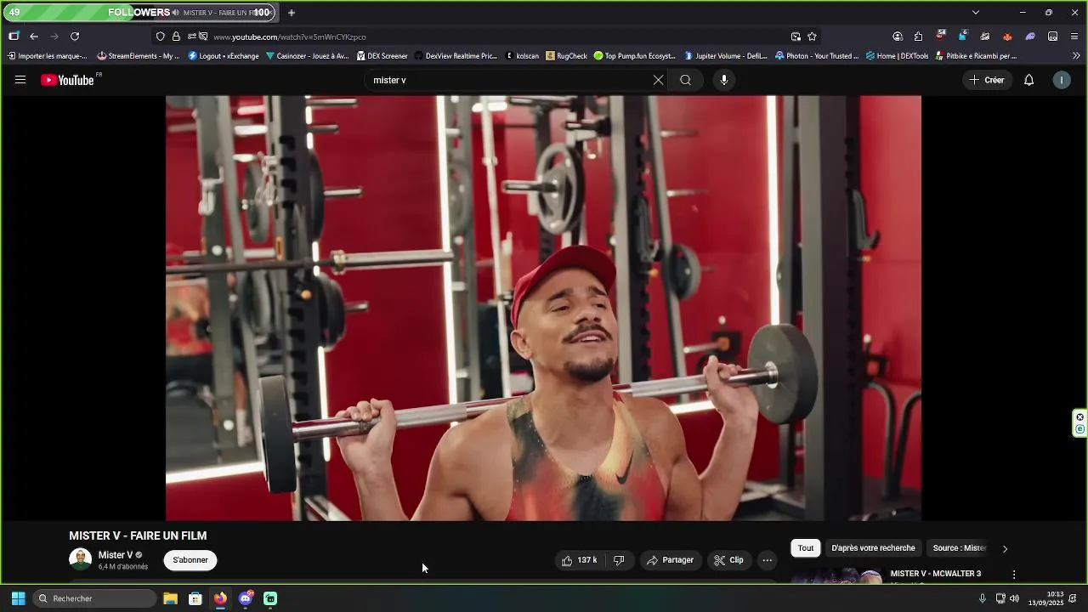List all tabs with the chevron
This screenshot has width=1088, height=612.
tap(976, 13)
